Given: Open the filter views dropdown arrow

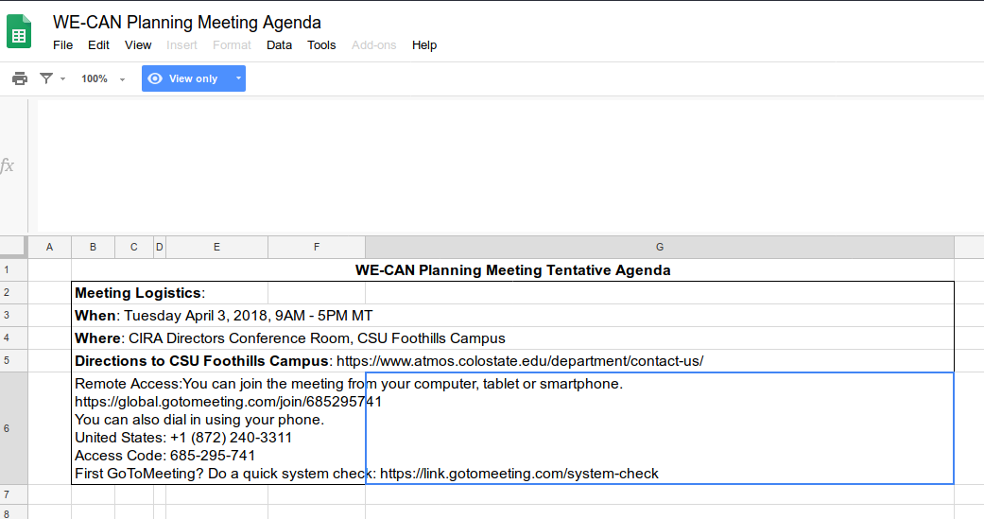Looking at the screenshot, I should click(62, 78).
